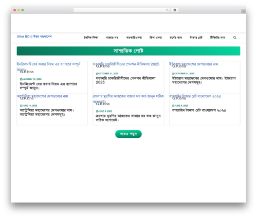
Task: Open the বাহরাইন টাকার রেট বাংলাদেশ ২০২৫ title link
Action: tap(195, 96)
